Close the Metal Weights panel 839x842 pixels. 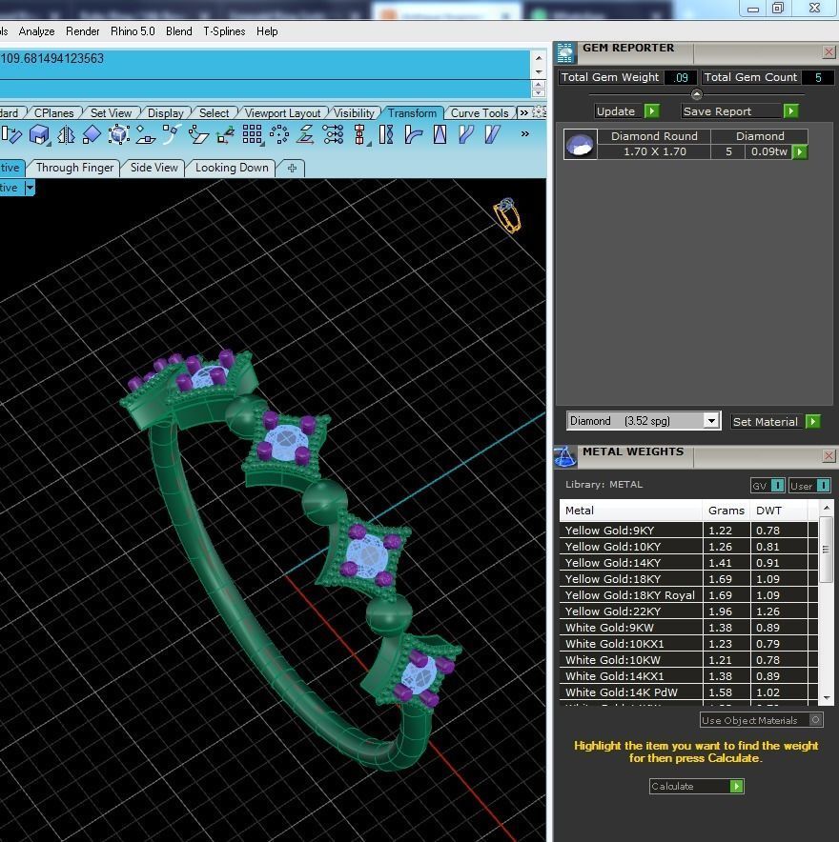point(829,456)
